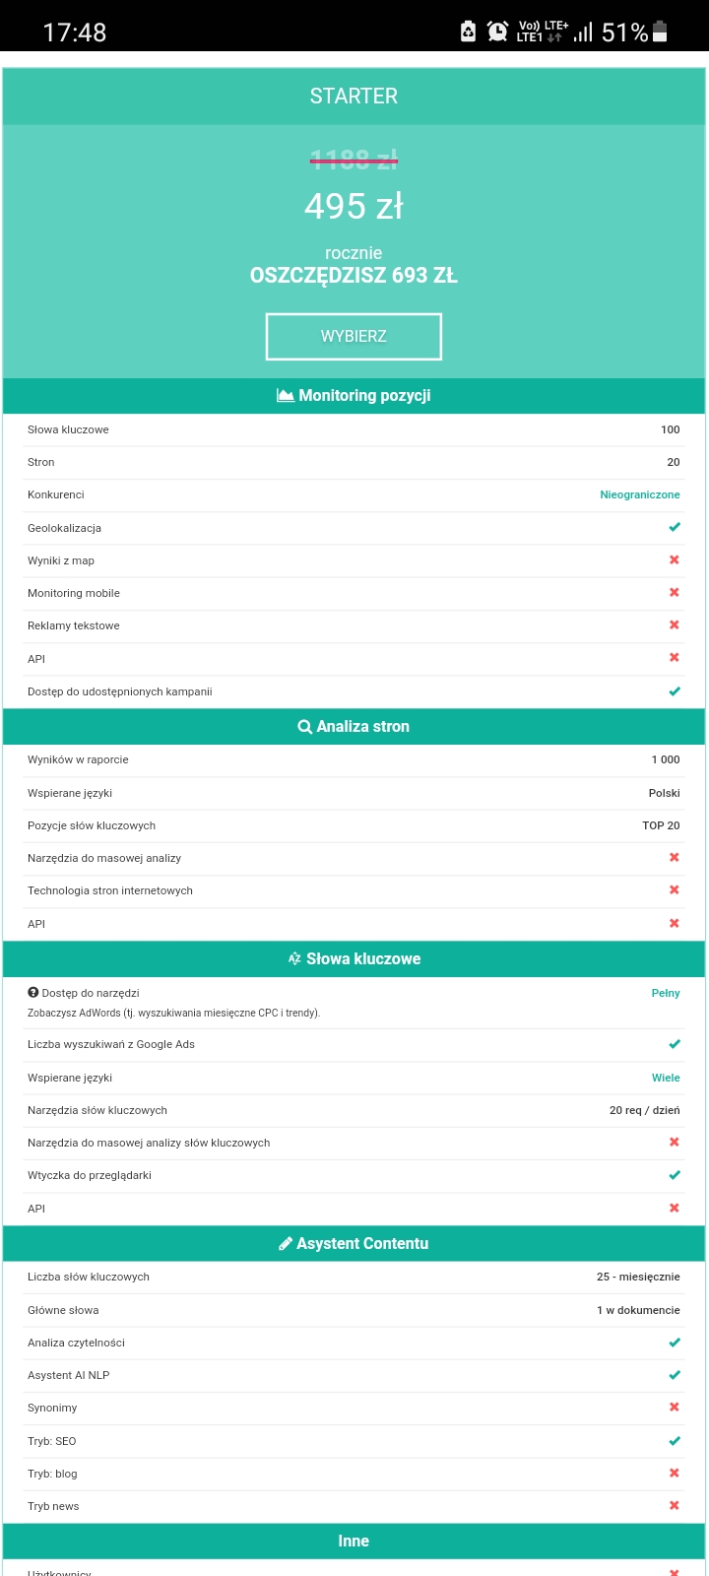
Task: Click the red cross for Wyniki z map
Action: click(675, 559)
